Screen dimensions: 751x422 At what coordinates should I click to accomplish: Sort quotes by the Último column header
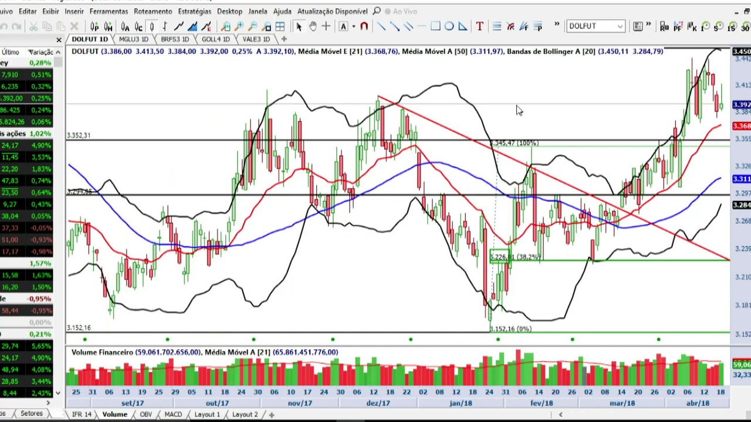coord(11,52)
